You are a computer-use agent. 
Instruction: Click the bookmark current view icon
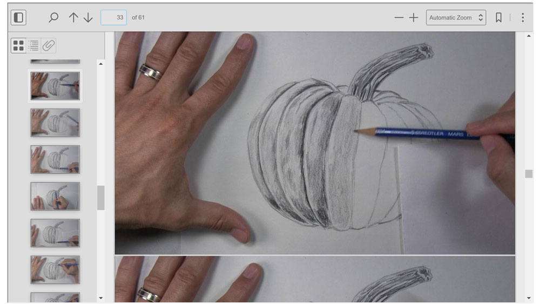tap(498, 18)
